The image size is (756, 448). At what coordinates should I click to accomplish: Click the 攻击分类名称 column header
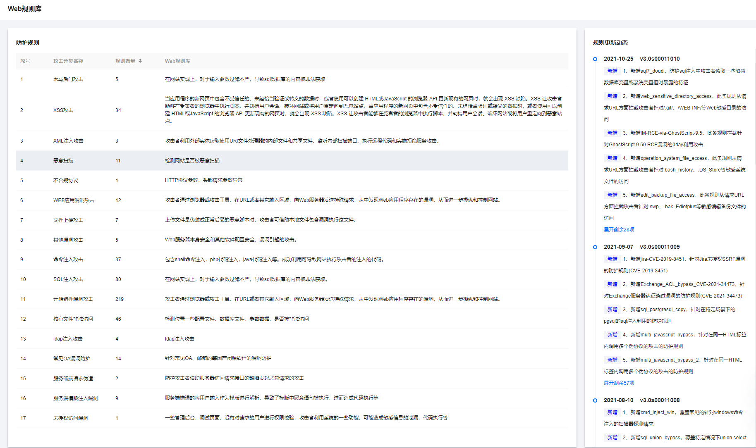point(68,61)
